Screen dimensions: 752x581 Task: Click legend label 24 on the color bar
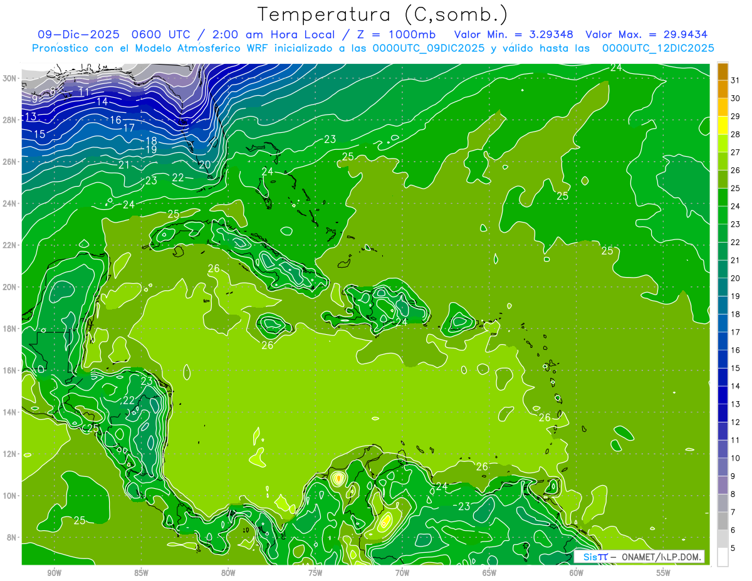click(736, 206)
